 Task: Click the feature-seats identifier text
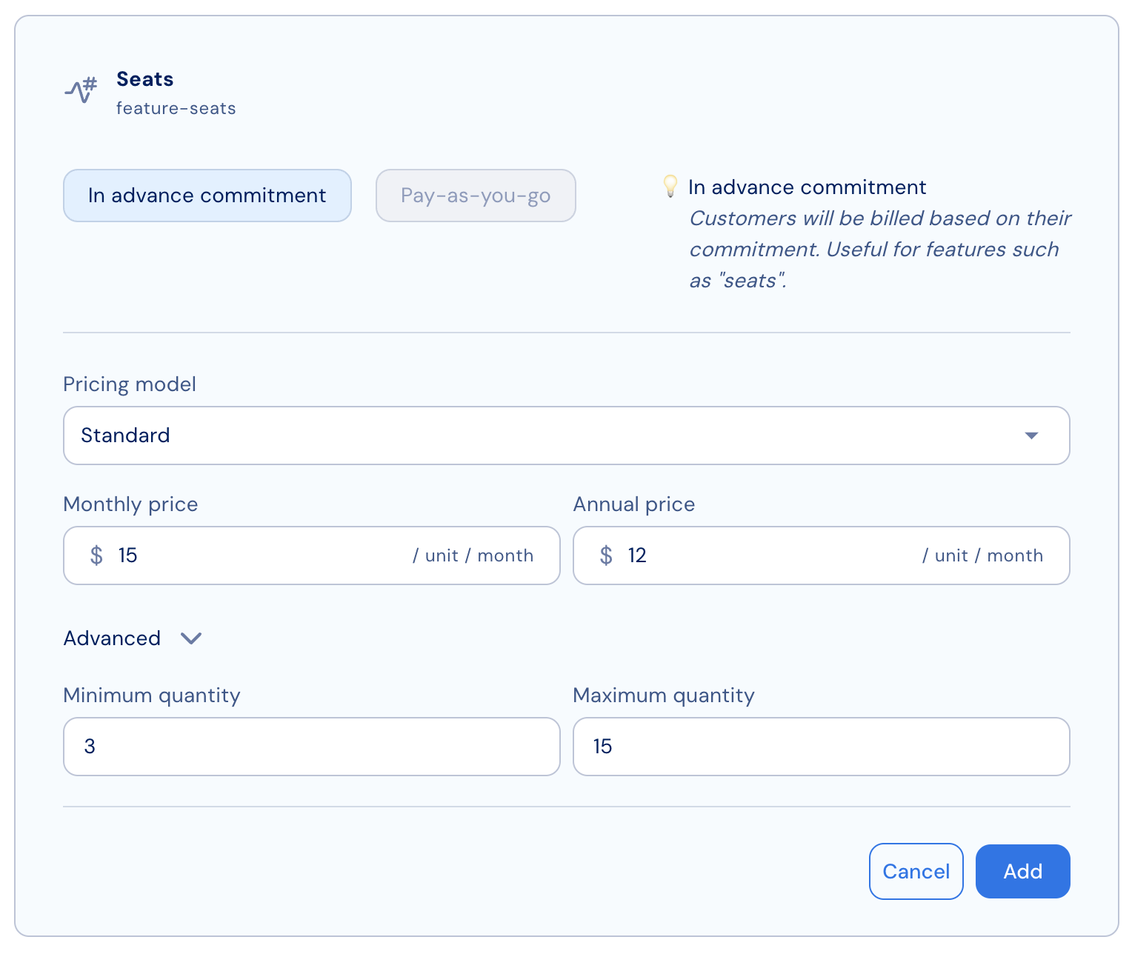click(176, 108)
